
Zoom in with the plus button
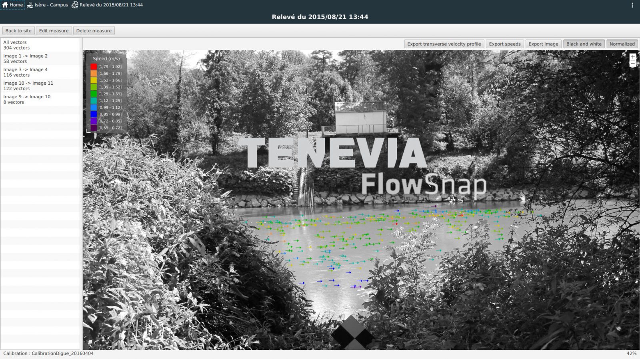pyautogui.click(x=633, y=57)
